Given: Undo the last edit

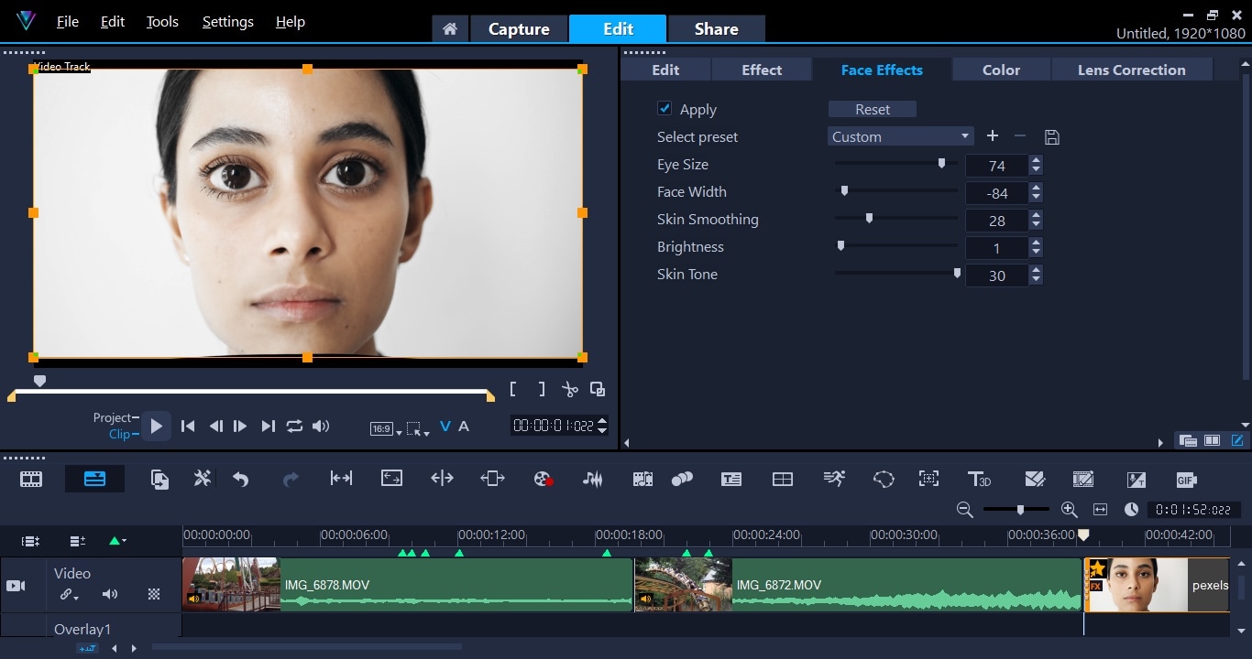Looking at the screenshot, I should pyautogui.click(x=239, y=479).
